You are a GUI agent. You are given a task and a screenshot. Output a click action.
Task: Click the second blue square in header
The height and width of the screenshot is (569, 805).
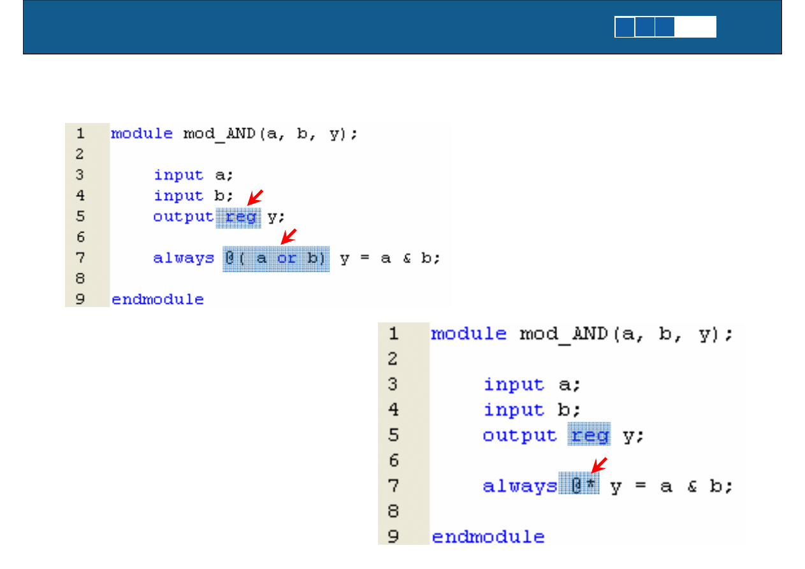coord(645,27)
